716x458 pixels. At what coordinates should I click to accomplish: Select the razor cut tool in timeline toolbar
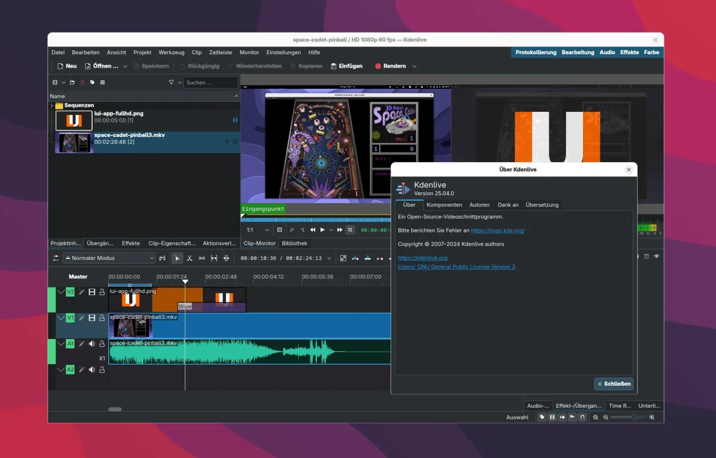pyautogui.click(x=190, y=258)
